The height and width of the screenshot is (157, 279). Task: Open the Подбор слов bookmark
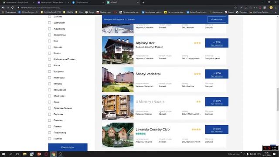tap(104, 12)
